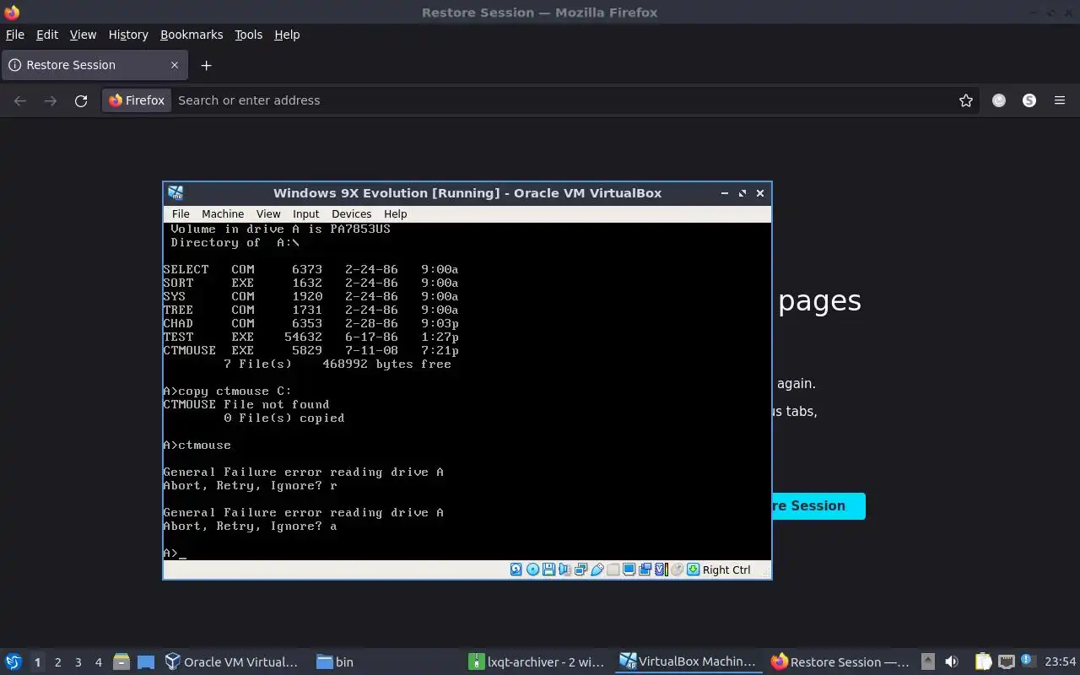The width and height of the screenshot is (1080, 675).
Task: Click the CPU virtualization icon in VirtualBox status bar
Action: 661,570
